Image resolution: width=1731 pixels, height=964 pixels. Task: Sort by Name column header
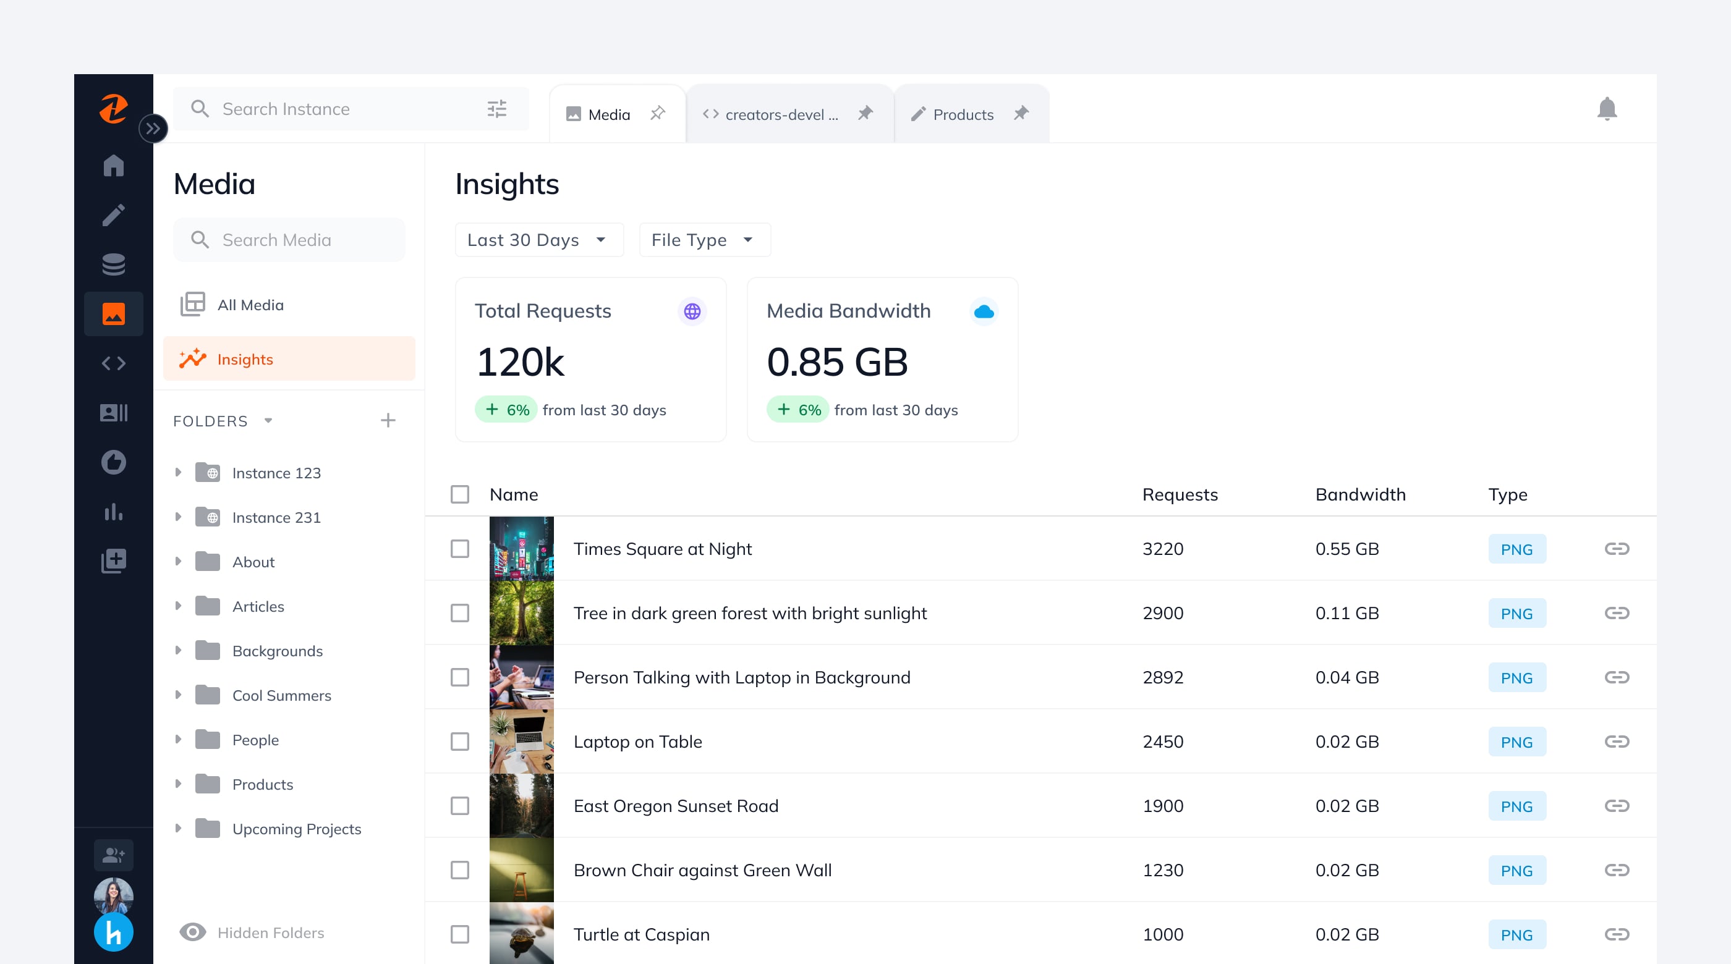pyautogui.click(x=514, y=495)
